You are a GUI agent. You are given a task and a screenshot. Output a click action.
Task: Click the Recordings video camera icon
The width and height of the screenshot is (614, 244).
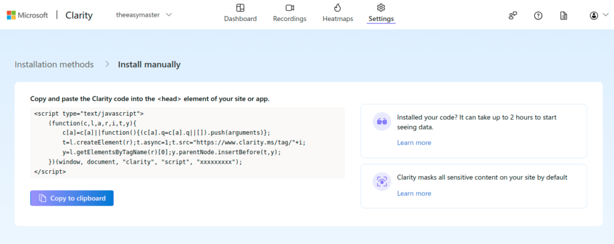pyautogui.click(x=290, y=8)
